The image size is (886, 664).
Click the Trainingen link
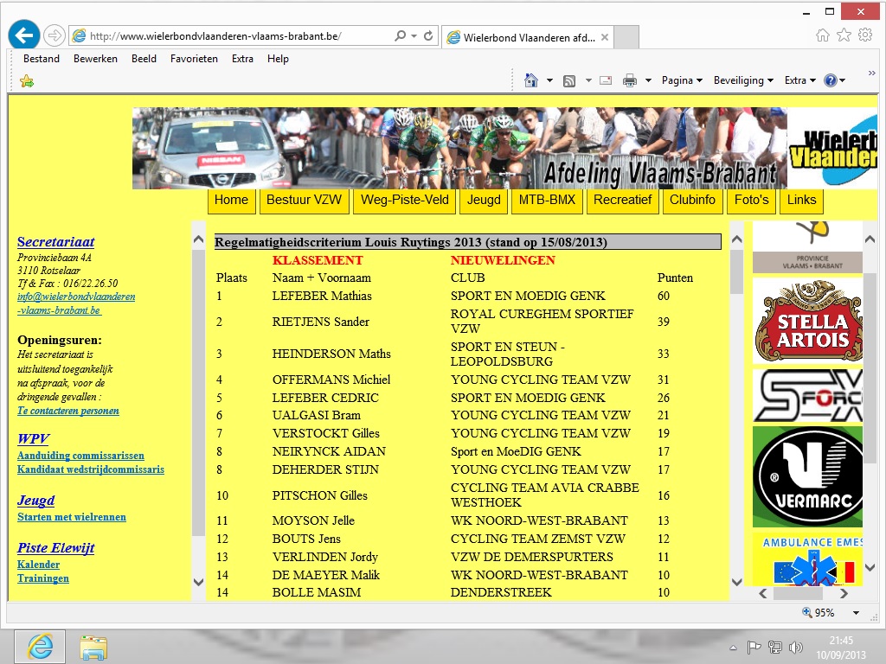43,578
